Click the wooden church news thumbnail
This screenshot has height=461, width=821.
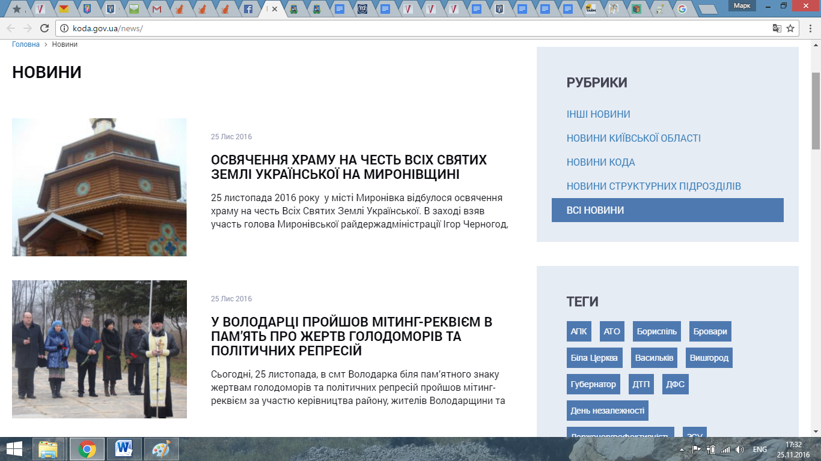tap(99, 187)
